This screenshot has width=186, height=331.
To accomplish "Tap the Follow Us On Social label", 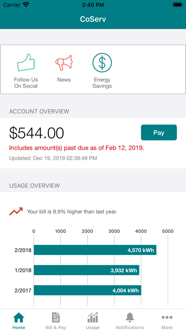I will [26, 83].
